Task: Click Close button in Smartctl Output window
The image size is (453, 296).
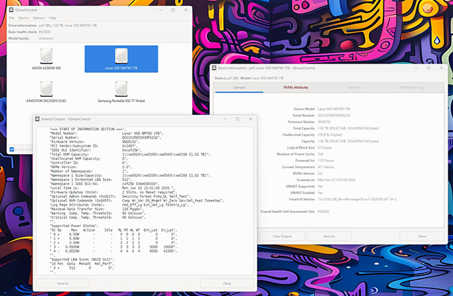Action: point(226,283)
